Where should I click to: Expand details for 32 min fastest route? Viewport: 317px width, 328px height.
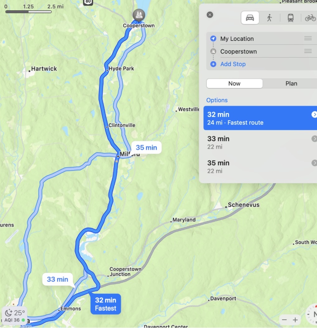click(314, 114)
